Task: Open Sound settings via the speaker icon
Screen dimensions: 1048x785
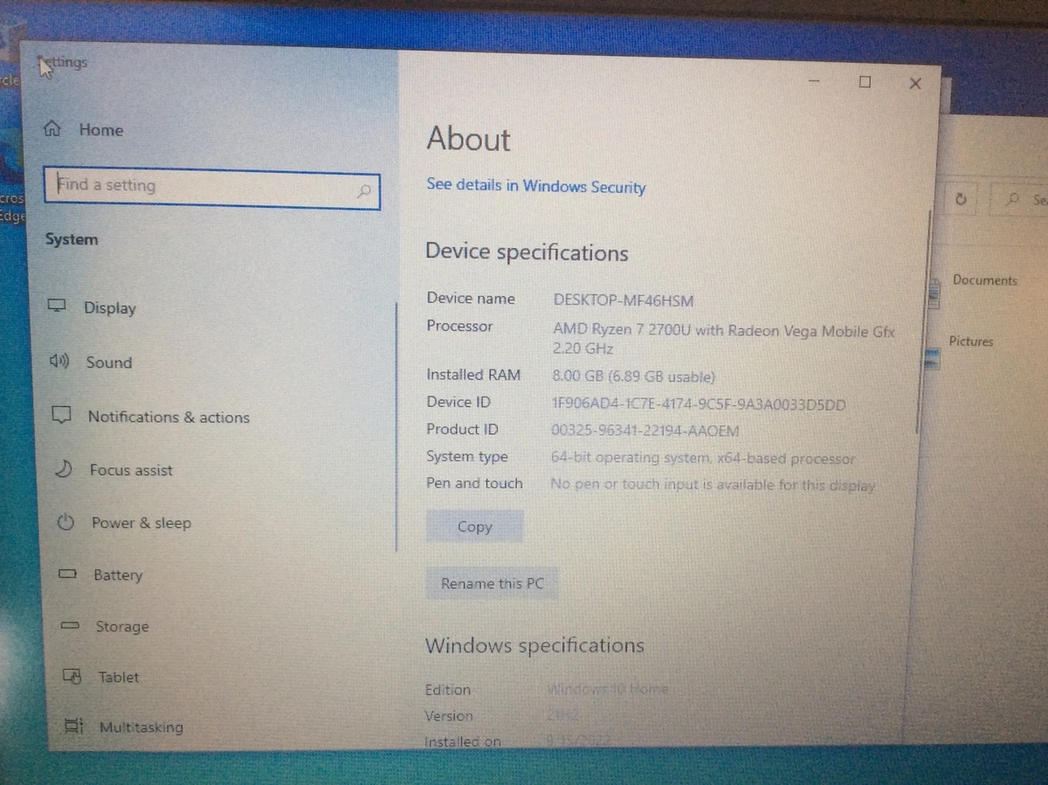Action: [59, 361]
